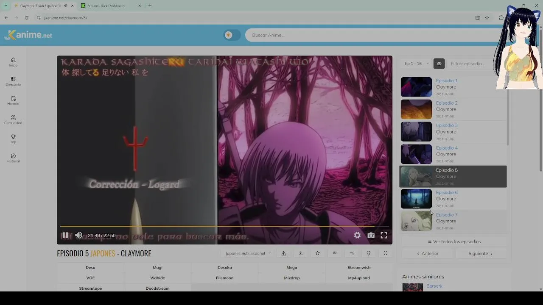
Task: Select Episodio 7 link
Action: [447, 215]
